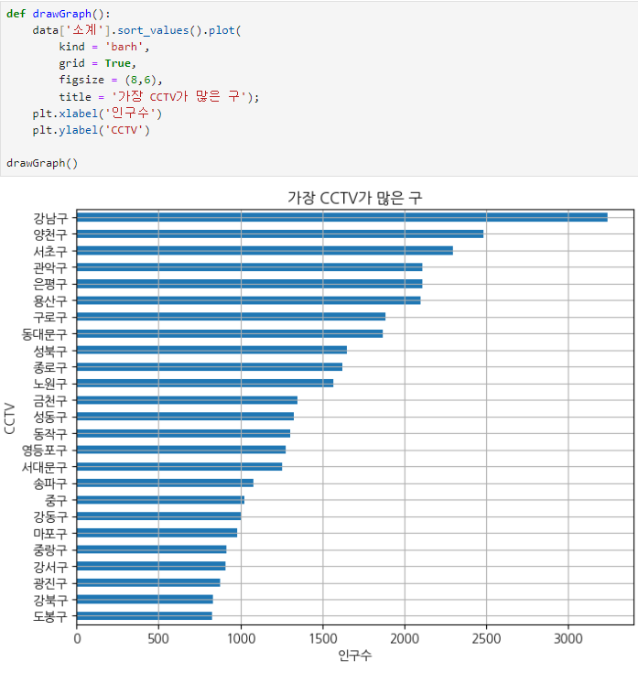
Task: Click the drawGraph() call line
Action: coord(42,163)
